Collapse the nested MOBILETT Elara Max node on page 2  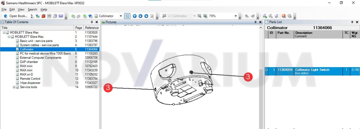click(9, 36)
